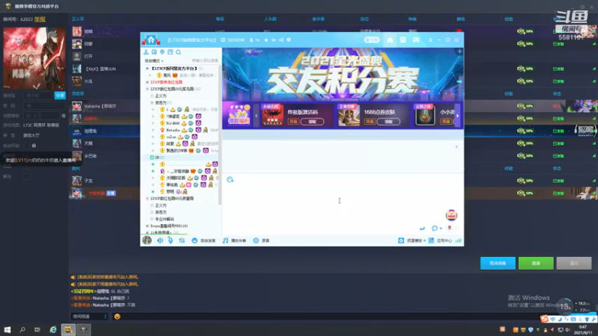Open the app center in YY bottom bar
598x336 pixels.
(440, 240)
